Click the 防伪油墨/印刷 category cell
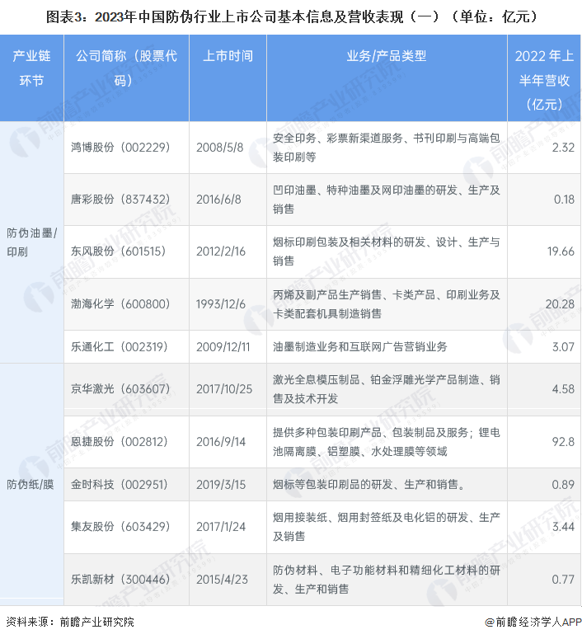This screenshot has height=639, width=582. coord(31,242)
